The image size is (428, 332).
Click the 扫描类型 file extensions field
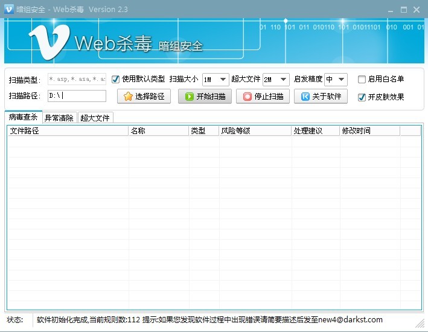click(77, 79)
